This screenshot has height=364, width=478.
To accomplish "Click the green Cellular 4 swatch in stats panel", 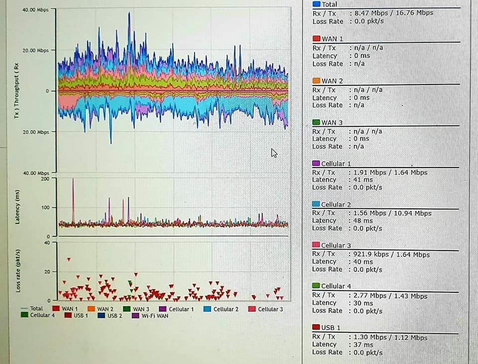I will tap(316, 286).
